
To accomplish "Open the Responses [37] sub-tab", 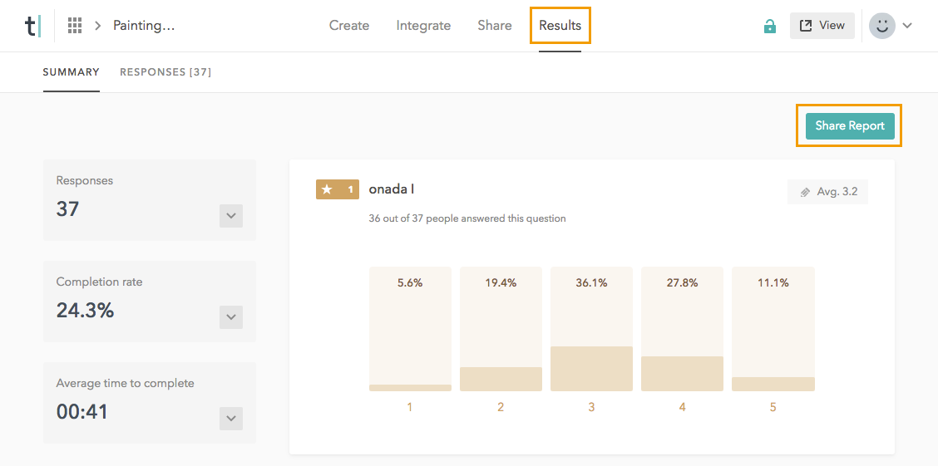I will click(165, 72).
